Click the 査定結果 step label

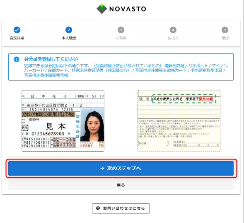coord(17,38)
